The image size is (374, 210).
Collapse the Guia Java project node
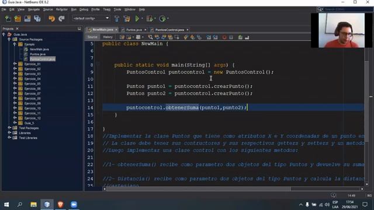coord(4,34)
